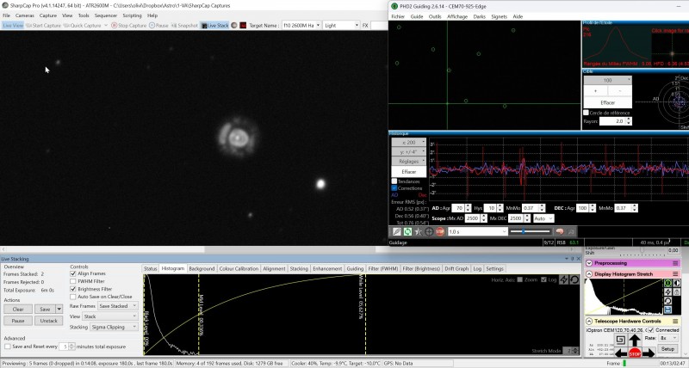This screenshot has width=689, height=368.
Task: Open SharpCap Cameras menu
Action: pyautogui.click(x=25, y=15)
